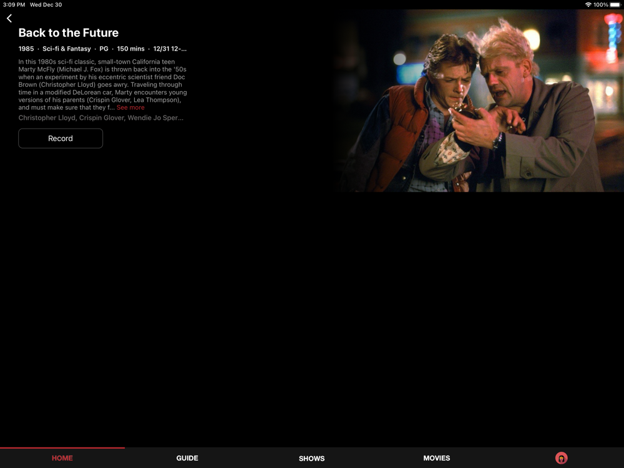Image resolution: width=624 pixels, height=468 pixels.
Task: Tap the 3:09 PM clock in status bar
Action: click(x=14, y=5)
